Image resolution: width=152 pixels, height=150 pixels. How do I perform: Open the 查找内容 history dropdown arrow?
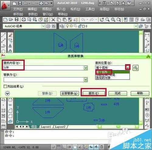pyautogui.click(x=86, y=68)
